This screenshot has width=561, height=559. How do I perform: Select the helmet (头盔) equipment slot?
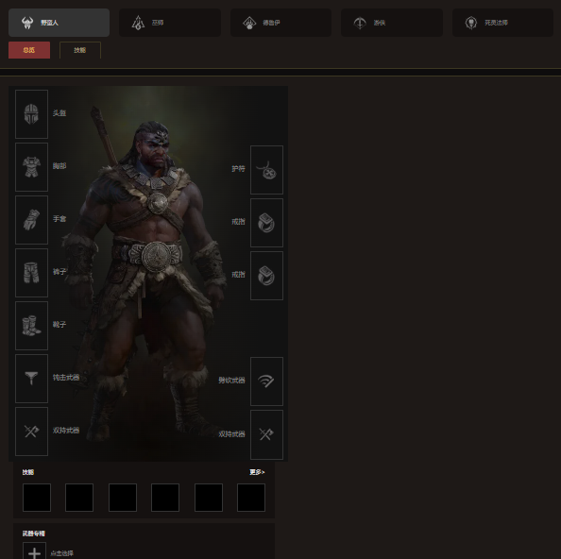(31, 114)
